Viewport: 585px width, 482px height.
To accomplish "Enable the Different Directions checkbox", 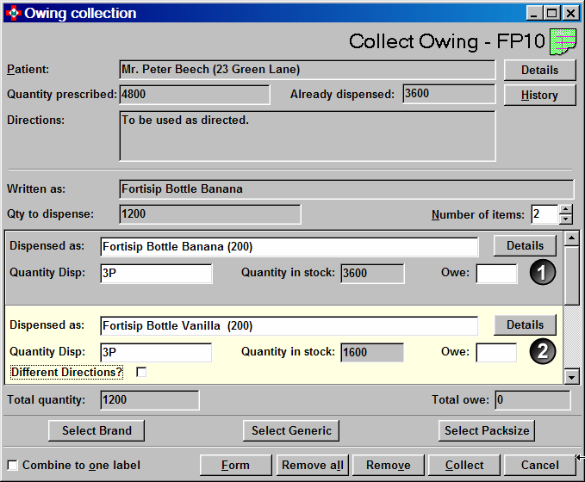I will pyautogui.click(x=141, y=372).
